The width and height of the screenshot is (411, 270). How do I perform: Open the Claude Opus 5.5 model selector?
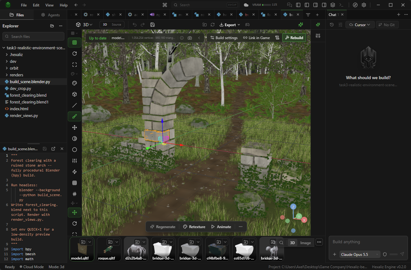[x=360, y=254]
